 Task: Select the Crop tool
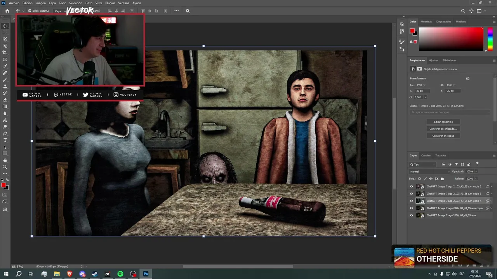[5, 53]
